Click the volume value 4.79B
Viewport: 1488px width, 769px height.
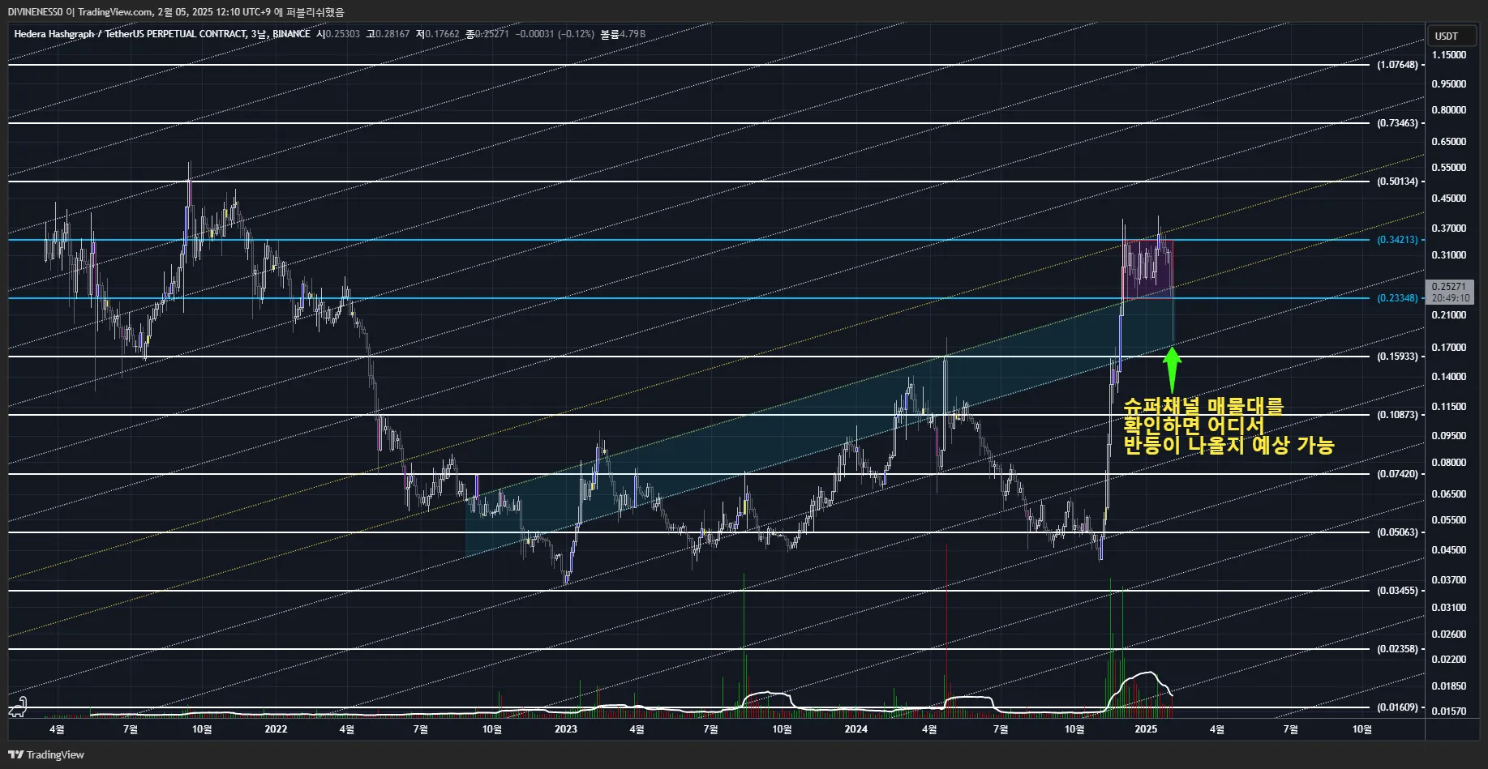(633, 34)
